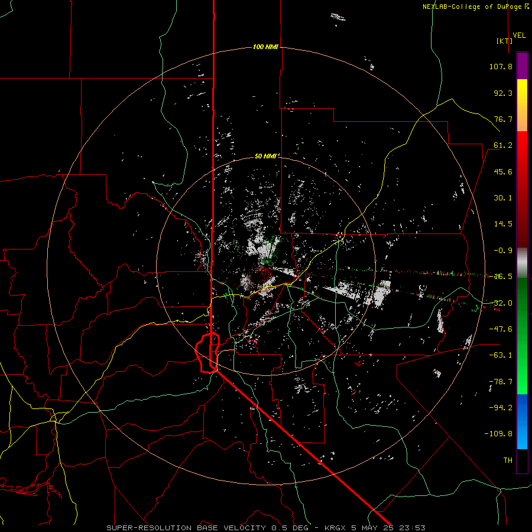Click the 107.8 velocity scale value
The width and height of the screenshot is (532, 532).
point(501,66)
